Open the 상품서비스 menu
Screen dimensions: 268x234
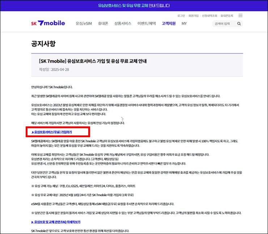pos(123,23)
